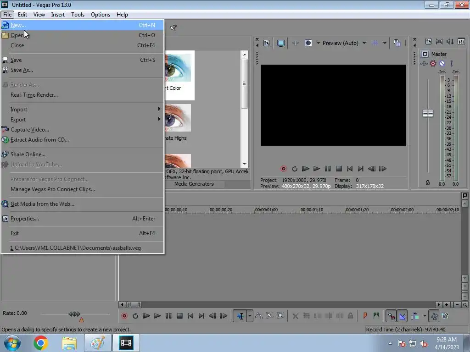Choose Open... in the File menu
The height and width of the screenshot is (352, 470).
coord(82,35)
